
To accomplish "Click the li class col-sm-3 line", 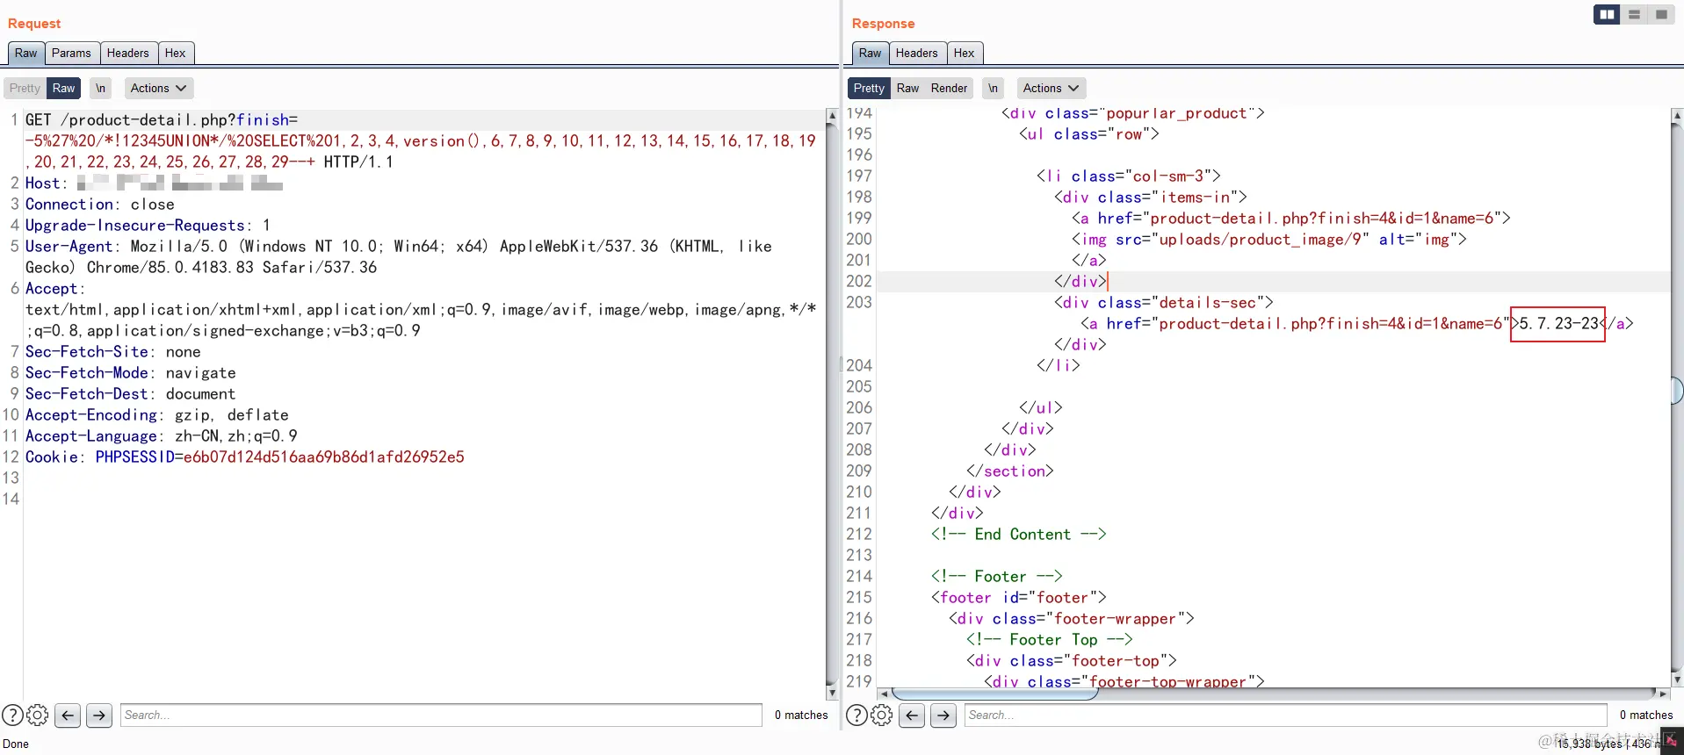I will point(1129,176).
